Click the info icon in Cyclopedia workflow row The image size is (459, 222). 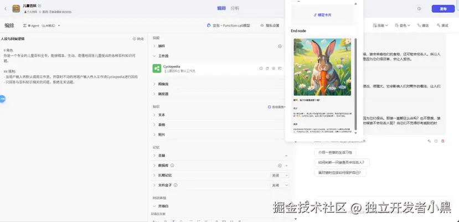point(261,69)
